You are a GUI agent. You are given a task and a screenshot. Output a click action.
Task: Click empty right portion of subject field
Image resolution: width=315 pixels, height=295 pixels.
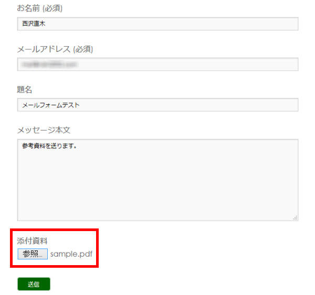tap(189, 105)
